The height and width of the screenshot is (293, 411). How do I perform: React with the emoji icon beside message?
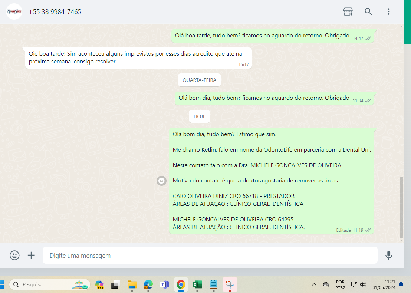tap(161, 181)
